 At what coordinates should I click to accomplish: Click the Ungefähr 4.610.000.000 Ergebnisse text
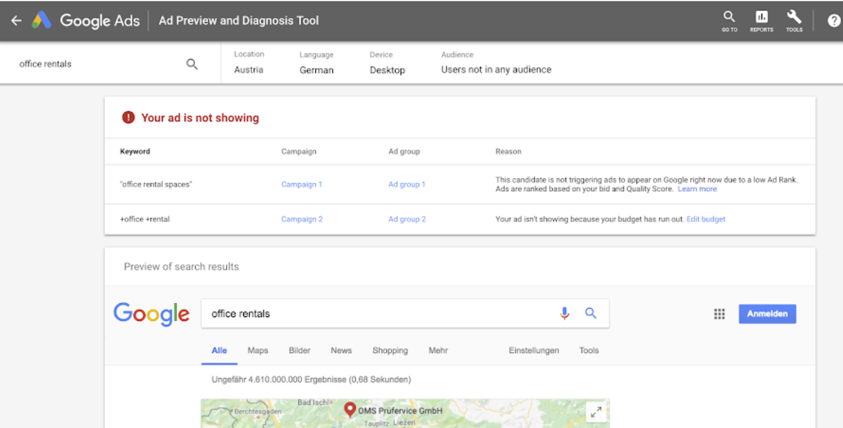click(311, 380)
